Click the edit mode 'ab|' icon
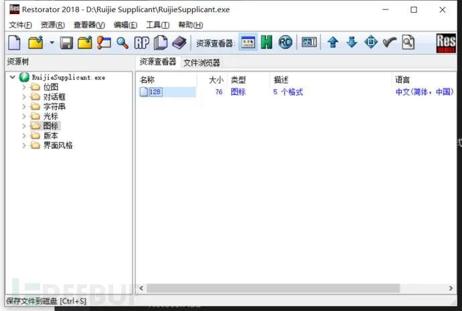Screen dimensions: 462x311 tap(309, 42)
